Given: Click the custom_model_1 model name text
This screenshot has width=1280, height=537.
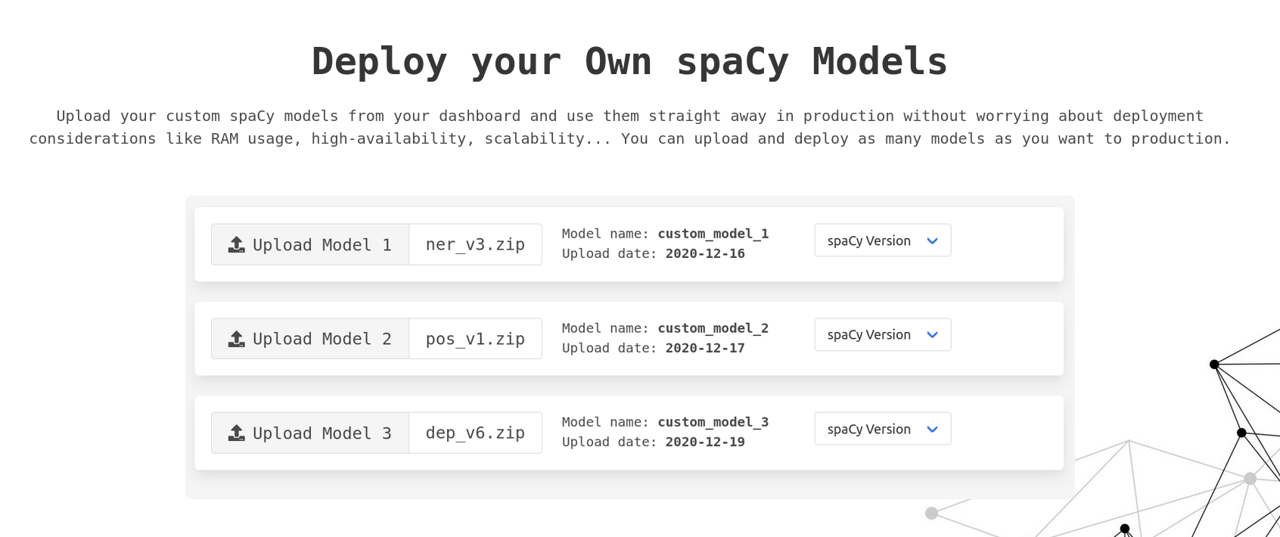Looking at the screenshot, I should coord(713,234).
